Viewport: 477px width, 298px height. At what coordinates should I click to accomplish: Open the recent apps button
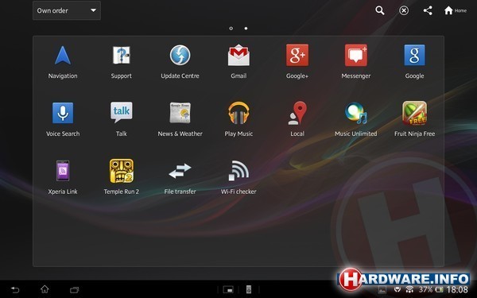(x=74, y=289)
